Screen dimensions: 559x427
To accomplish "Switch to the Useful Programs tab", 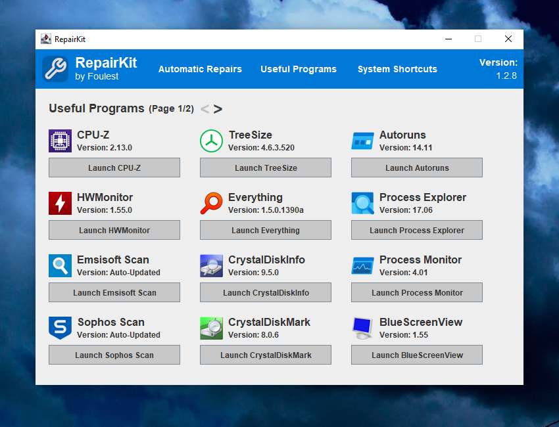I will click(x=299, y=69).
